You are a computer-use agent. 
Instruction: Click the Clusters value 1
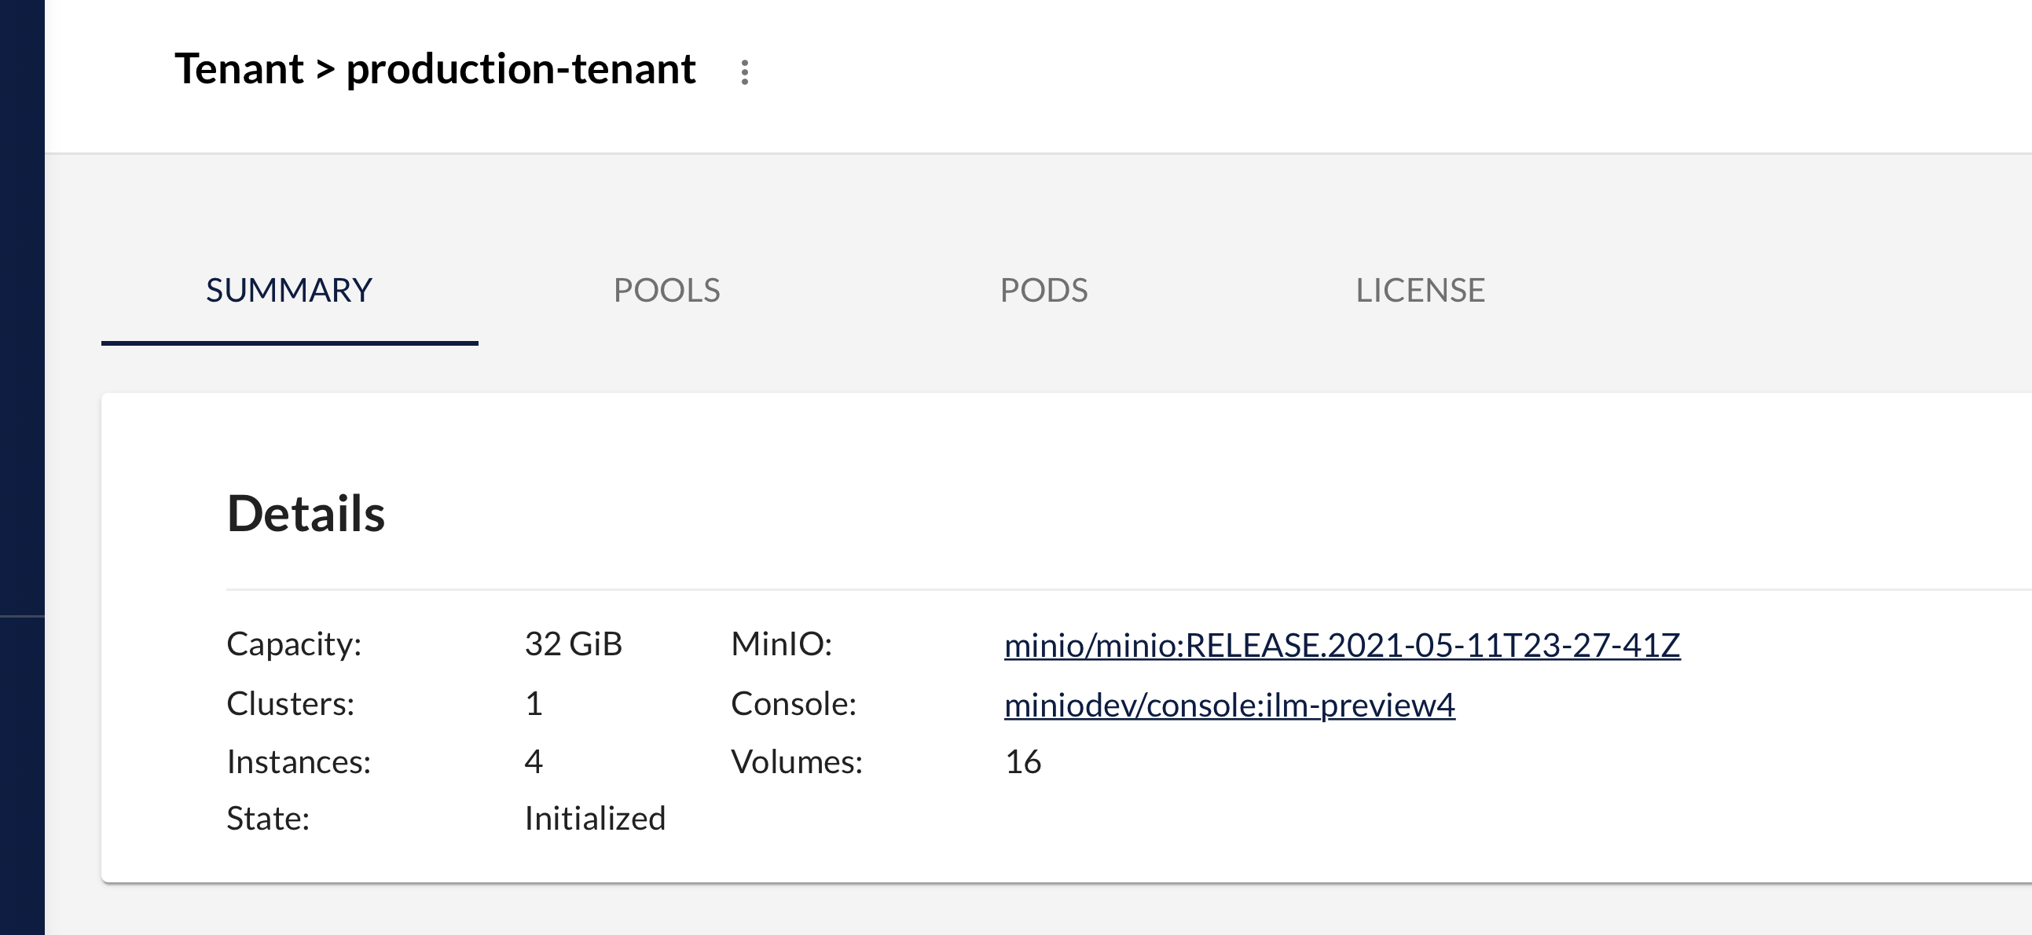(x=534, y=703)
